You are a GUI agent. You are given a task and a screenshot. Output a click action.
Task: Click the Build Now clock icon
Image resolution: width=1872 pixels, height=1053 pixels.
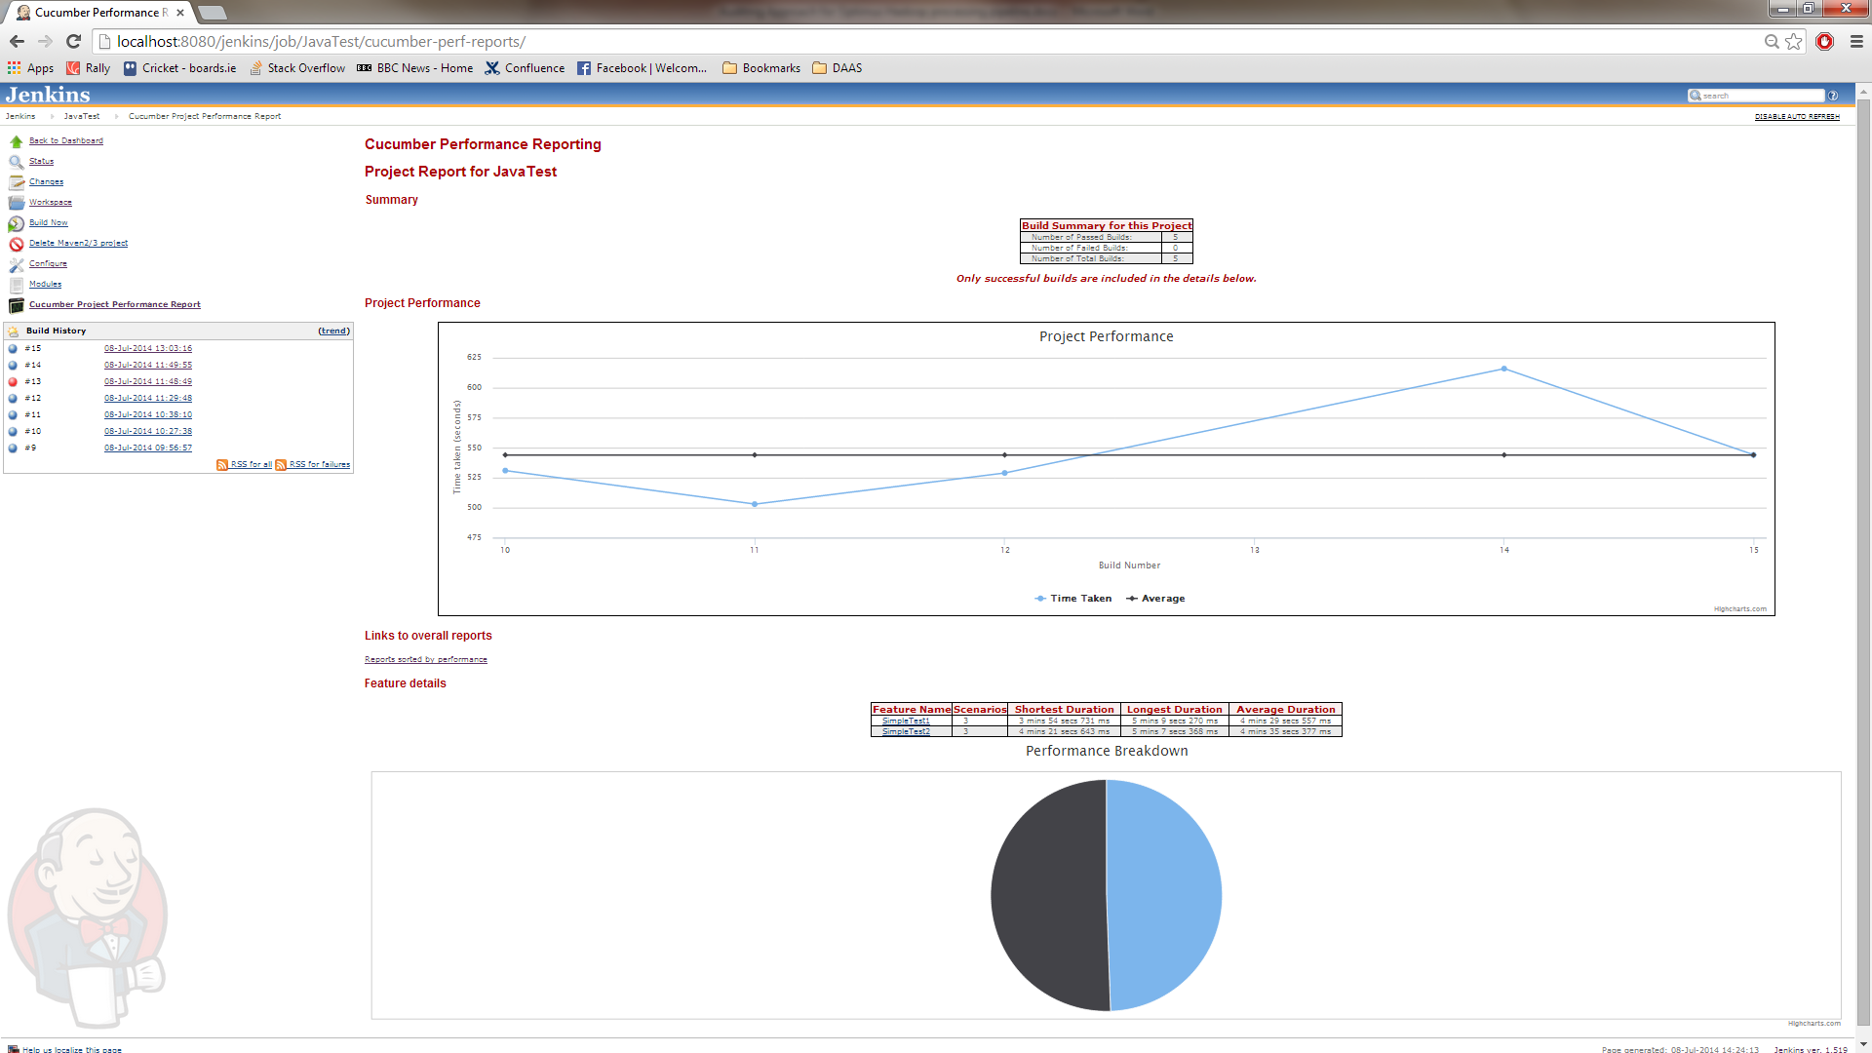click(x=17, y=223)
